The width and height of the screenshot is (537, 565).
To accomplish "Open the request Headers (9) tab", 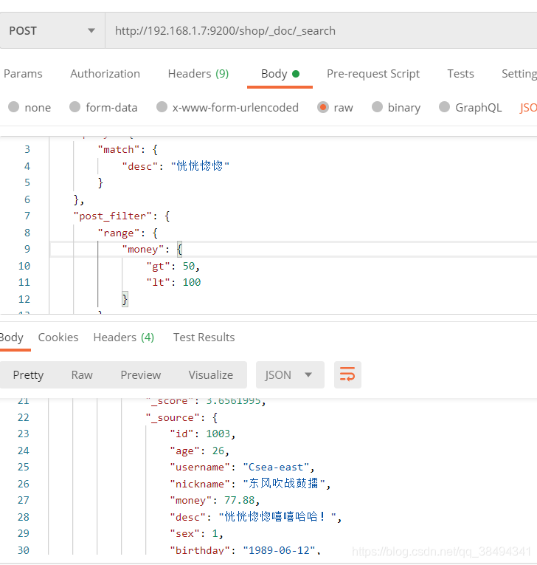I will tap(198, 74).
